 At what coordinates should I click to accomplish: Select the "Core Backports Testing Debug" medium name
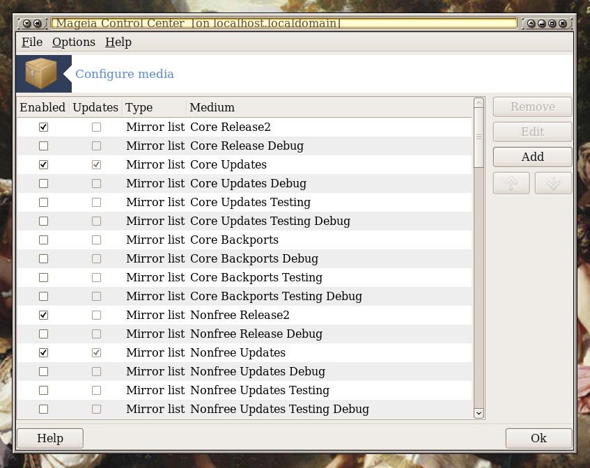tap(276, 297)
